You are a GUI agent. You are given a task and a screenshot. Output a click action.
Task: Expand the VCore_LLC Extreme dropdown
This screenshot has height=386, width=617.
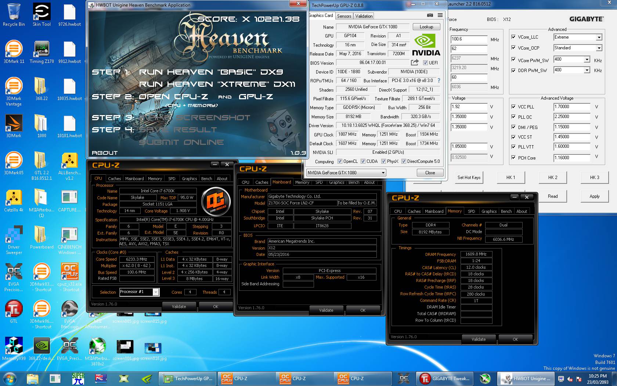tap(599, 37)
